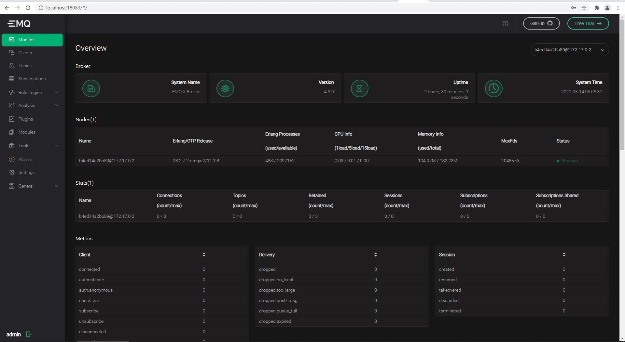
Task: Open the browser extensions puzzle icon
Action: [597, 7]
